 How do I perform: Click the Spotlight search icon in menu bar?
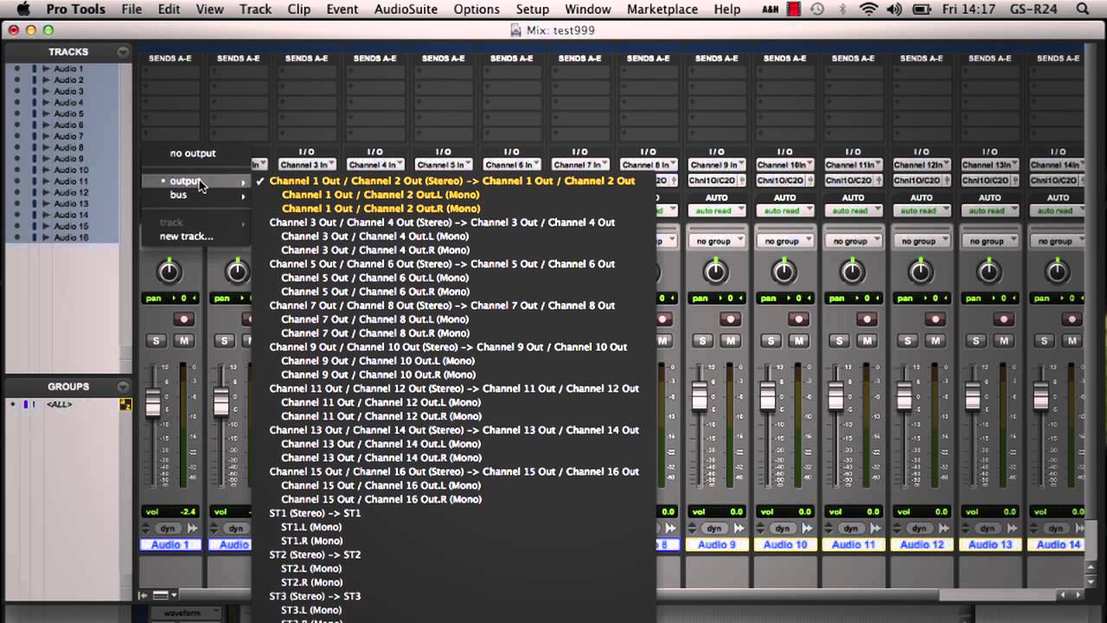[1083, 10]
